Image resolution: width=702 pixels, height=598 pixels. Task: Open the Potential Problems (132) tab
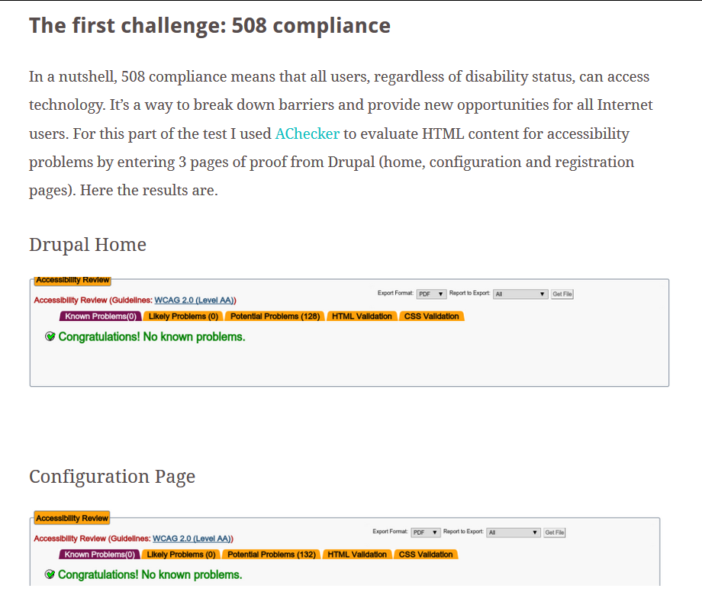click(272, 555)
